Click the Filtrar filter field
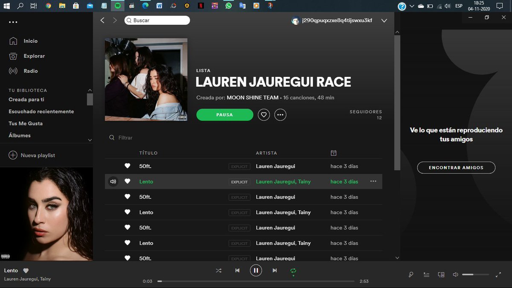This screenshot has width=512, height=288. 125,138
